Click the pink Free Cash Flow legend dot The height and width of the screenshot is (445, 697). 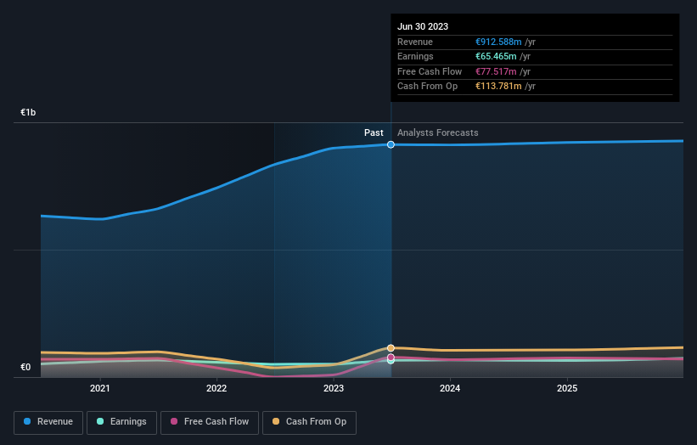click(x=174, y=421)
